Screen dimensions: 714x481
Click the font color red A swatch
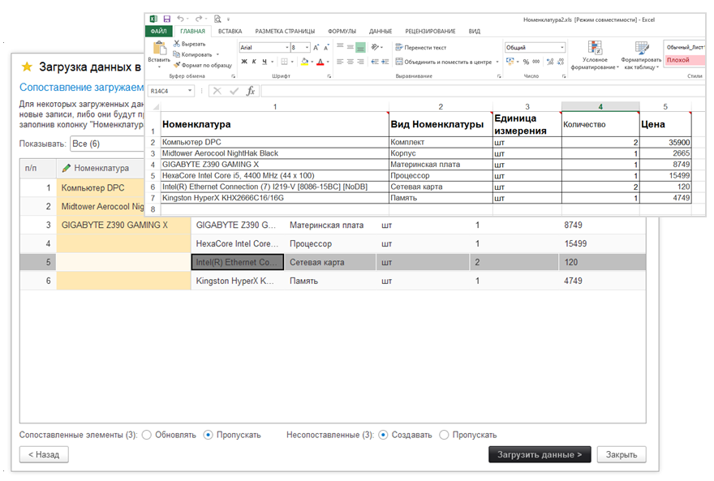tap(320, 62)
